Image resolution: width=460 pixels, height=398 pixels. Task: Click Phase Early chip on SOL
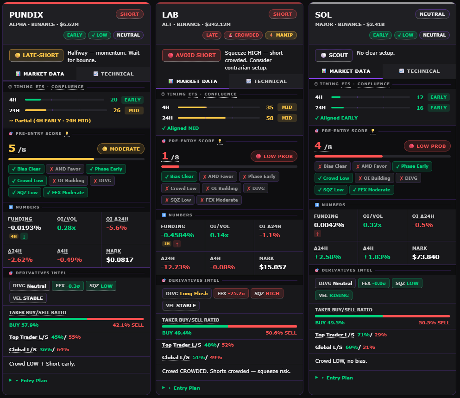[412, 166]
